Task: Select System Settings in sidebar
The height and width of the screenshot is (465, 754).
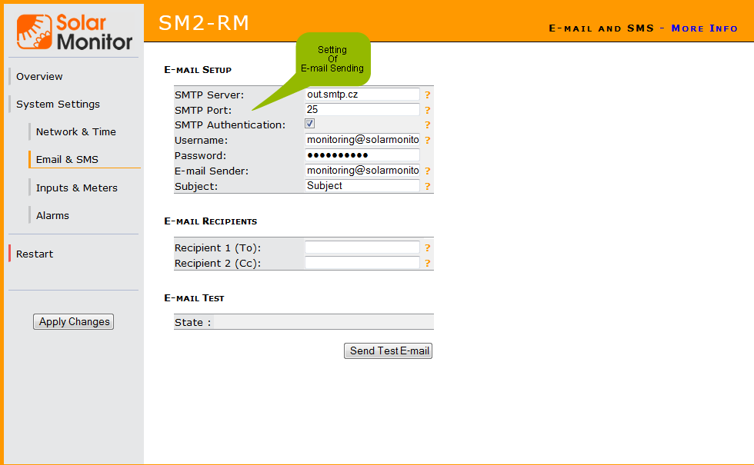Action: click(x=58, y=105)
